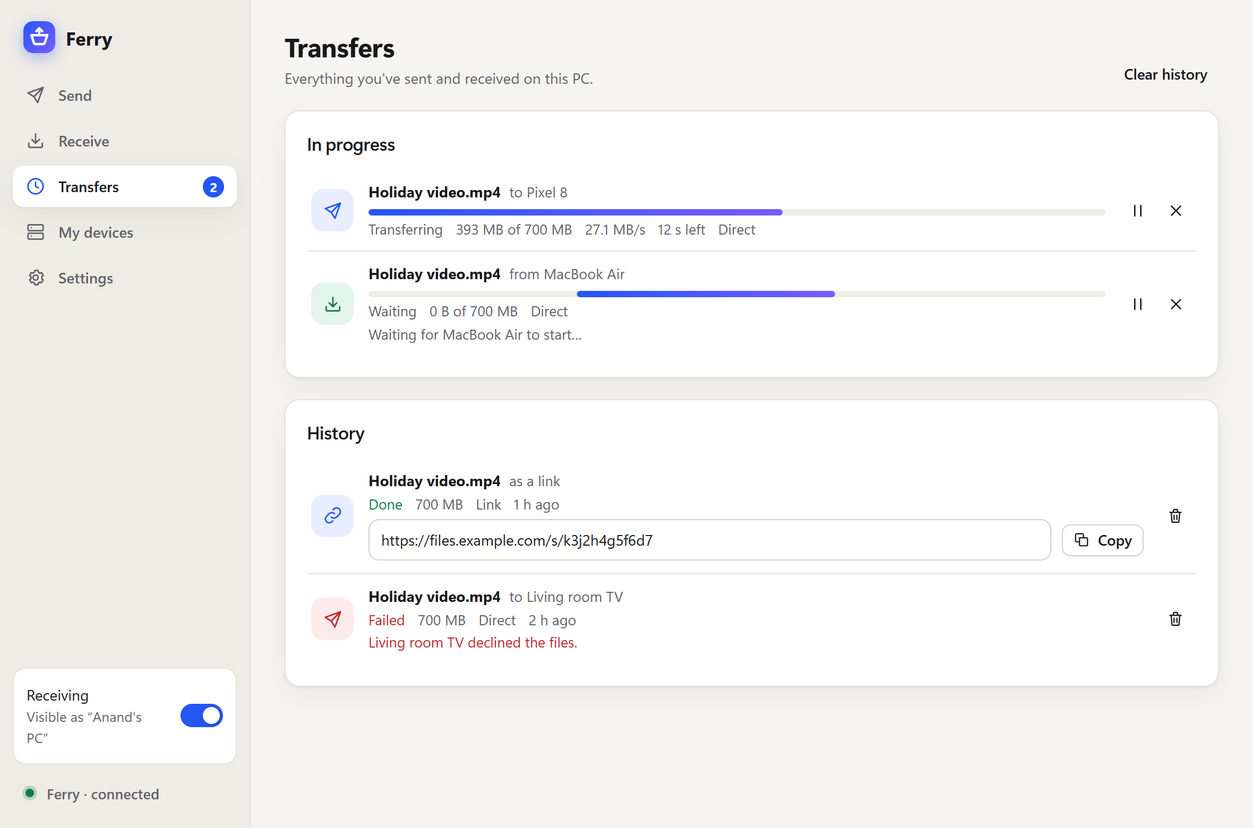Toggle the Receiving visibility switch
1253x828 pixels.
[202, 716]
